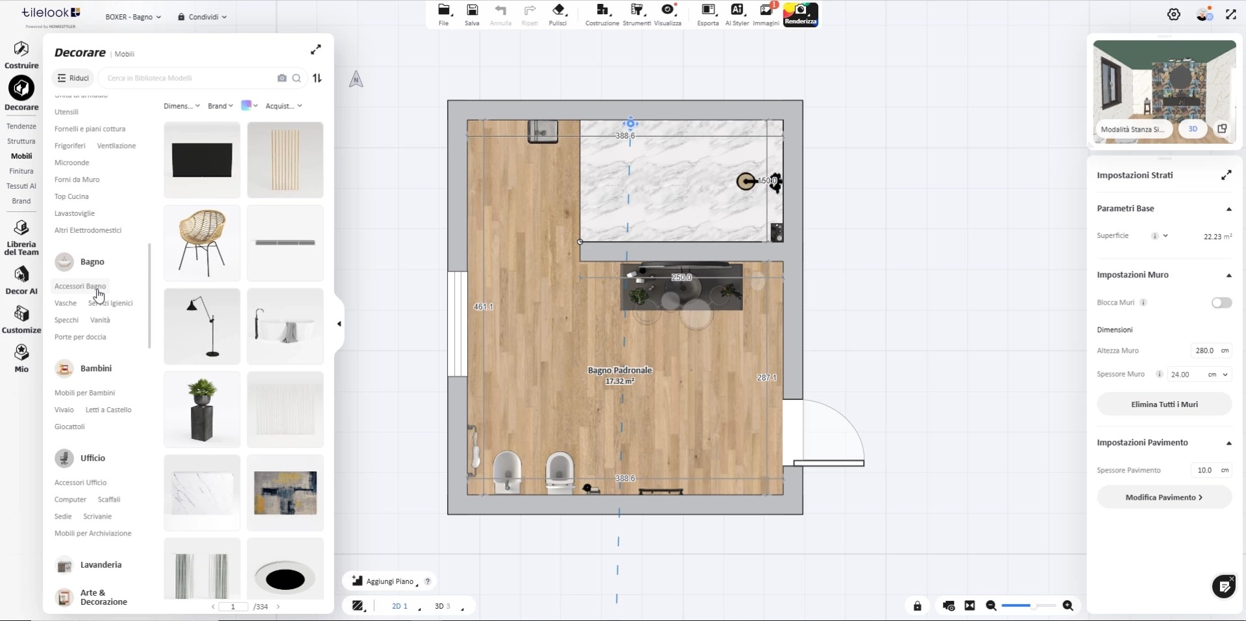
Task: Open the Costruzione tool in top toolbar
Action: 602,14
